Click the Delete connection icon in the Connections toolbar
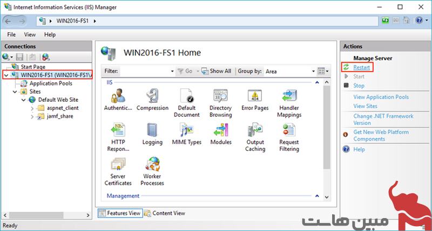 click(x=46, y=57)
